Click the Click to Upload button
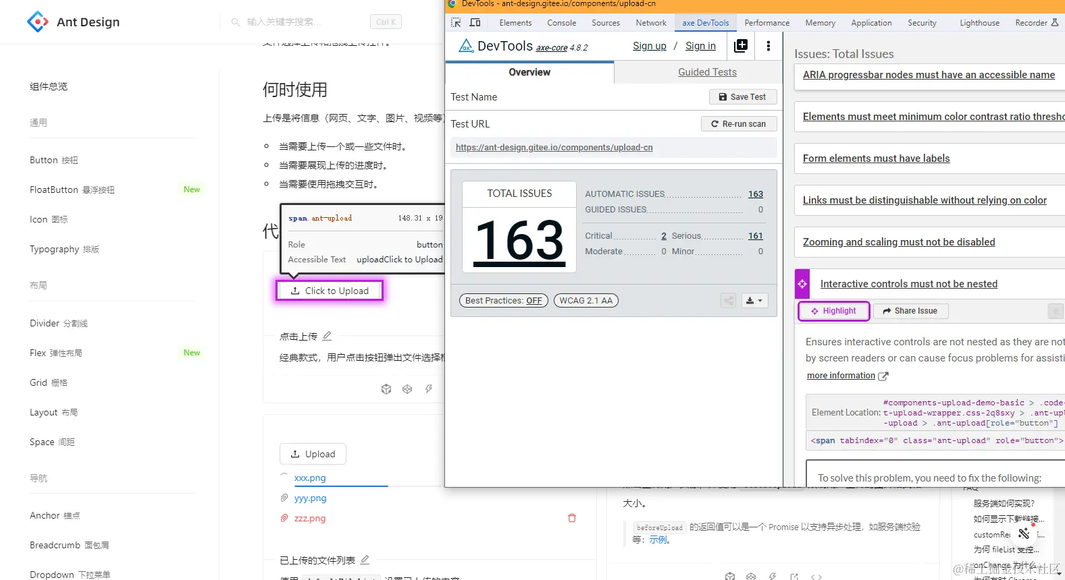 pos(330,291)
